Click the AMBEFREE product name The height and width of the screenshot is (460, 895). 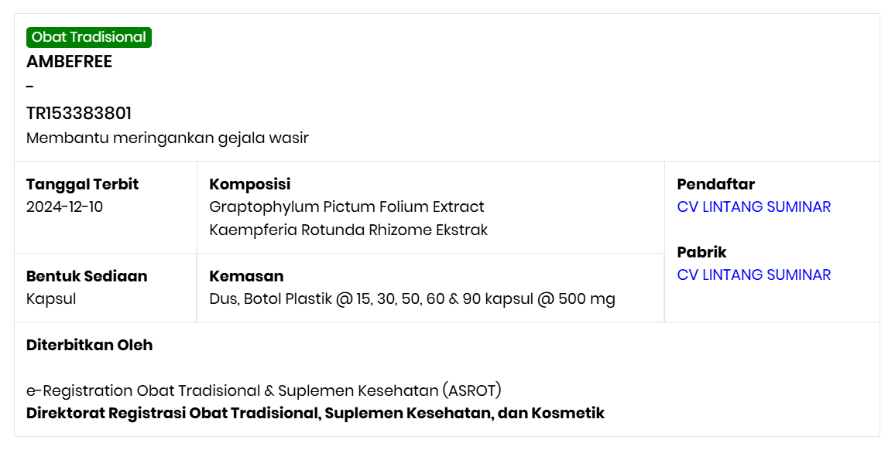(x=69, y=62)
